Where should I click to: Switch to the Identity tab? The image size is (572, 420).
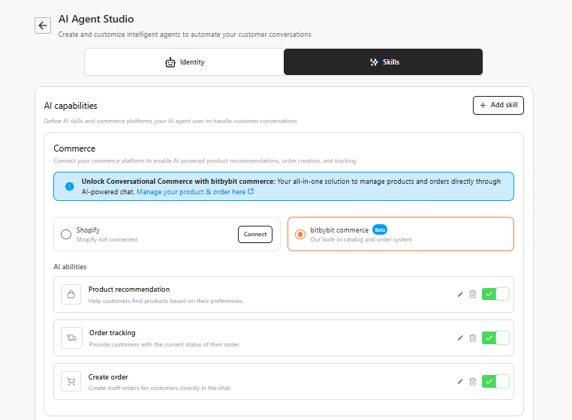point(184,62)
